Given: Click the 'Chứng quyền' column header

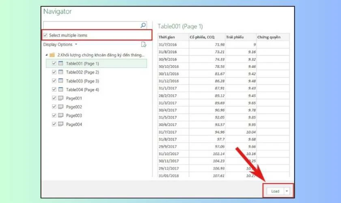Looking at the screenshot, I should coord(273,37).
